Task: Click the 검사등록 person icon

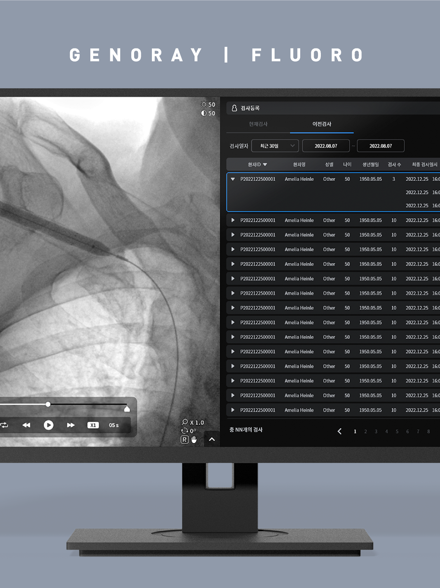Action: coord(234,108)
